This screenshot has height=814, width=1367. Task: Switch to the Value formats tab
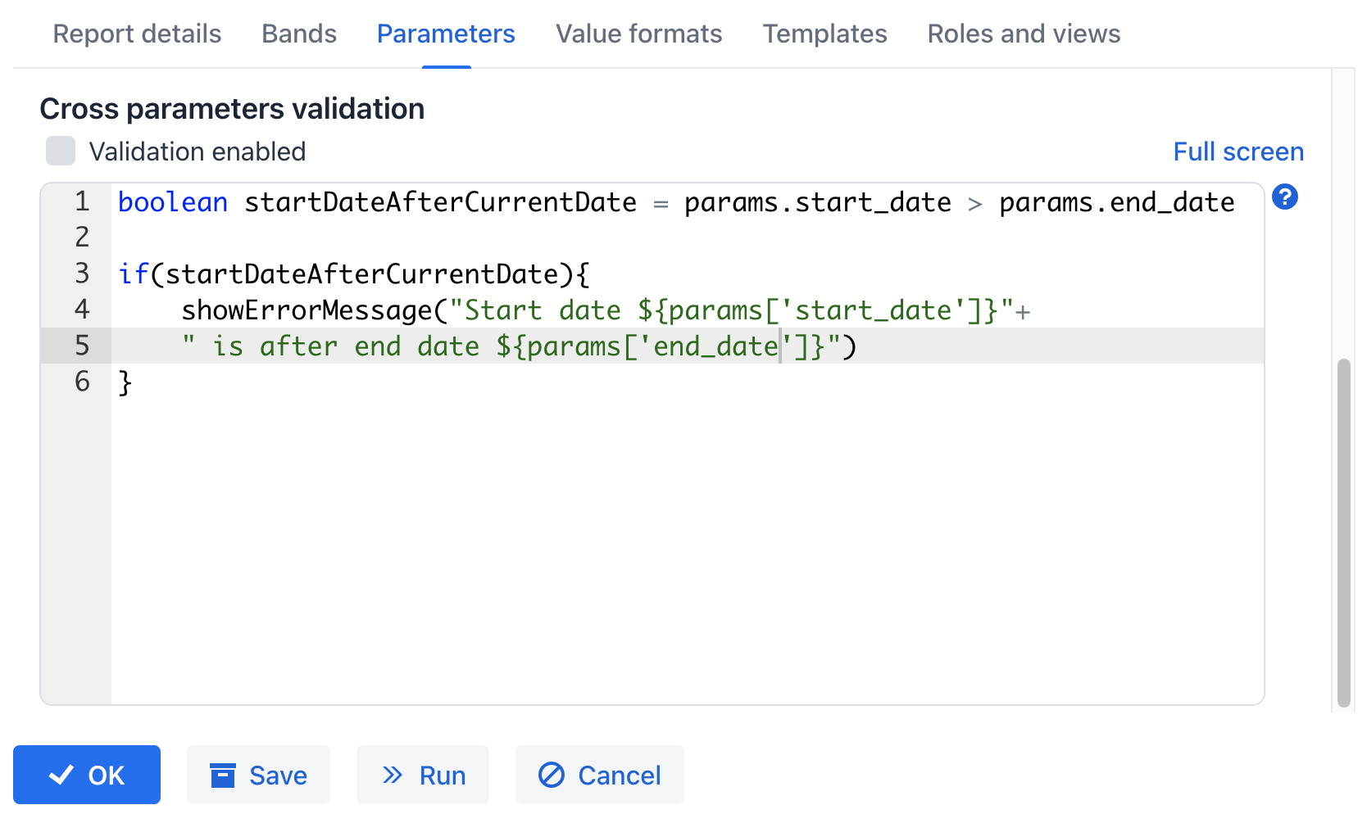[638, 34]
